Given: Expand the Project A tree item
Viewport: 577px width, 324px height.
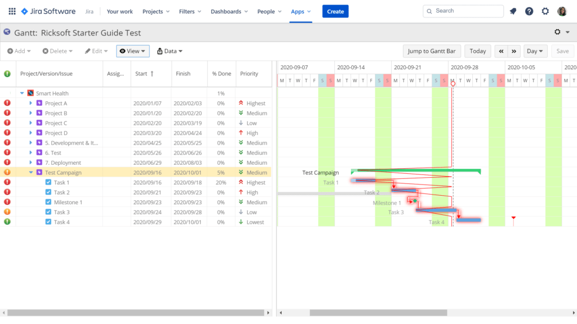Looking at the screenshot, I should coord(31,103).
